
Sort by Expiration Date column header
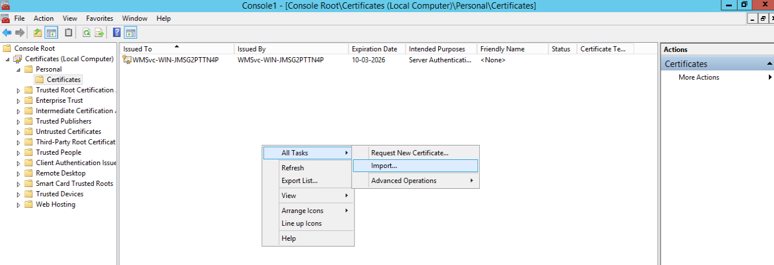coord(374,49)
